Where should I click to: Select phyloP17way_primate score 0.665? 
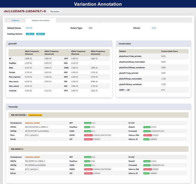tap(163, 73)
